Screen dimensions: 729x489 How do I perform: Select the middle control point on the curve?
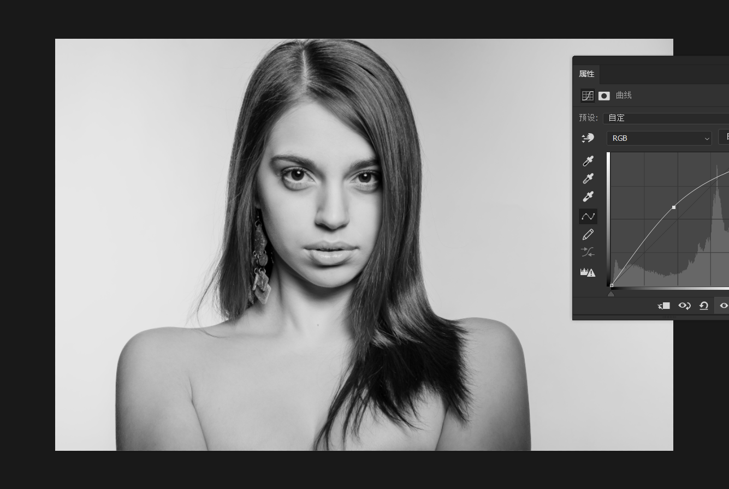[x=674, y=207]
